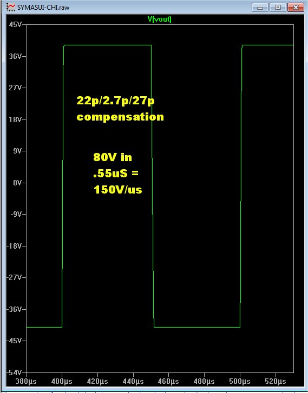
Task: Click the -18V vertical axis label
Action: (x=15, y=246)
